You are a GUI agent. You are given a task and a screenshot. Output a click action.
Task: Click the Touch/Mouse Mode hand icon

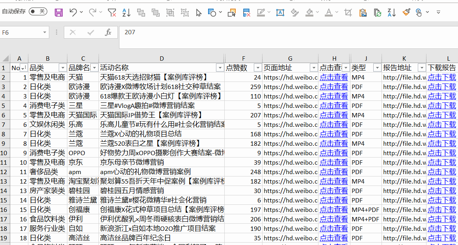coord(419,13)
